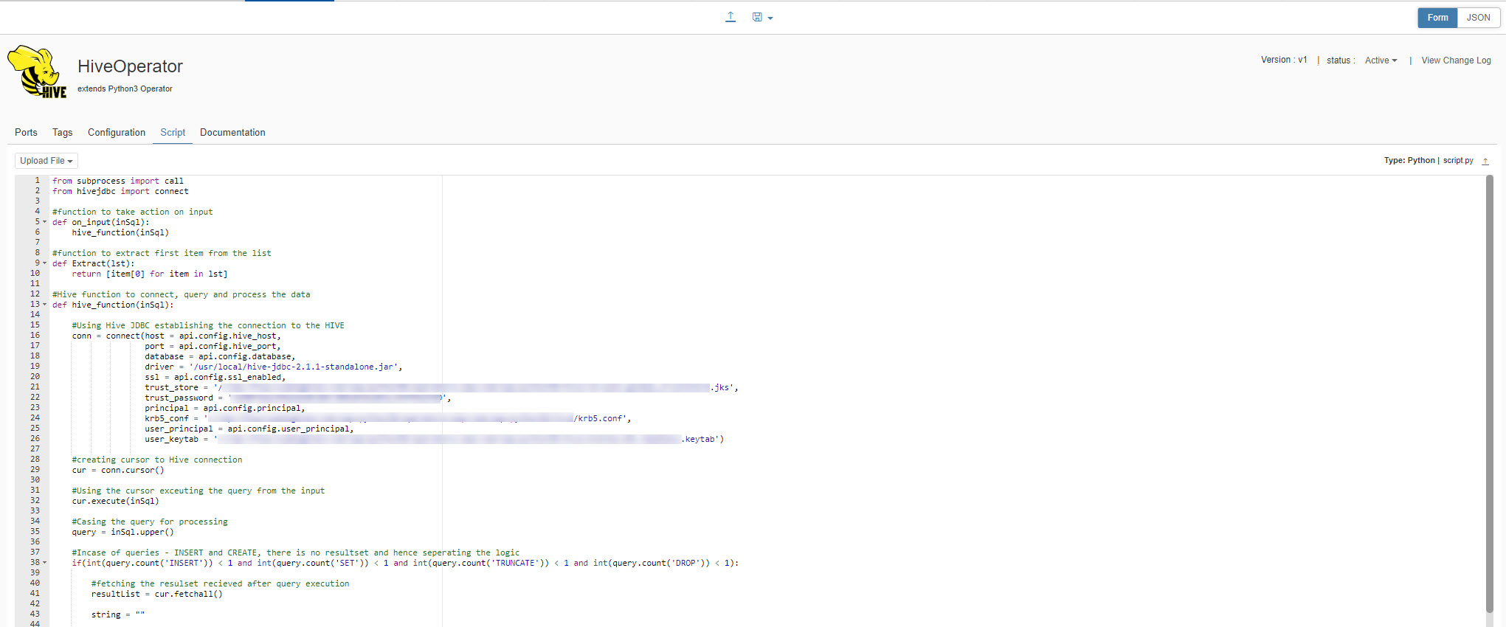Collapse on_input function at line 5
The height and width of the screenshot is (627, 1506).
click(x=44, y=222)
